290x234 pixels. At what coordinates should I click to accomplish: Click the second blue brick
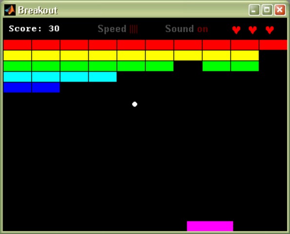(x=46, y=87)
